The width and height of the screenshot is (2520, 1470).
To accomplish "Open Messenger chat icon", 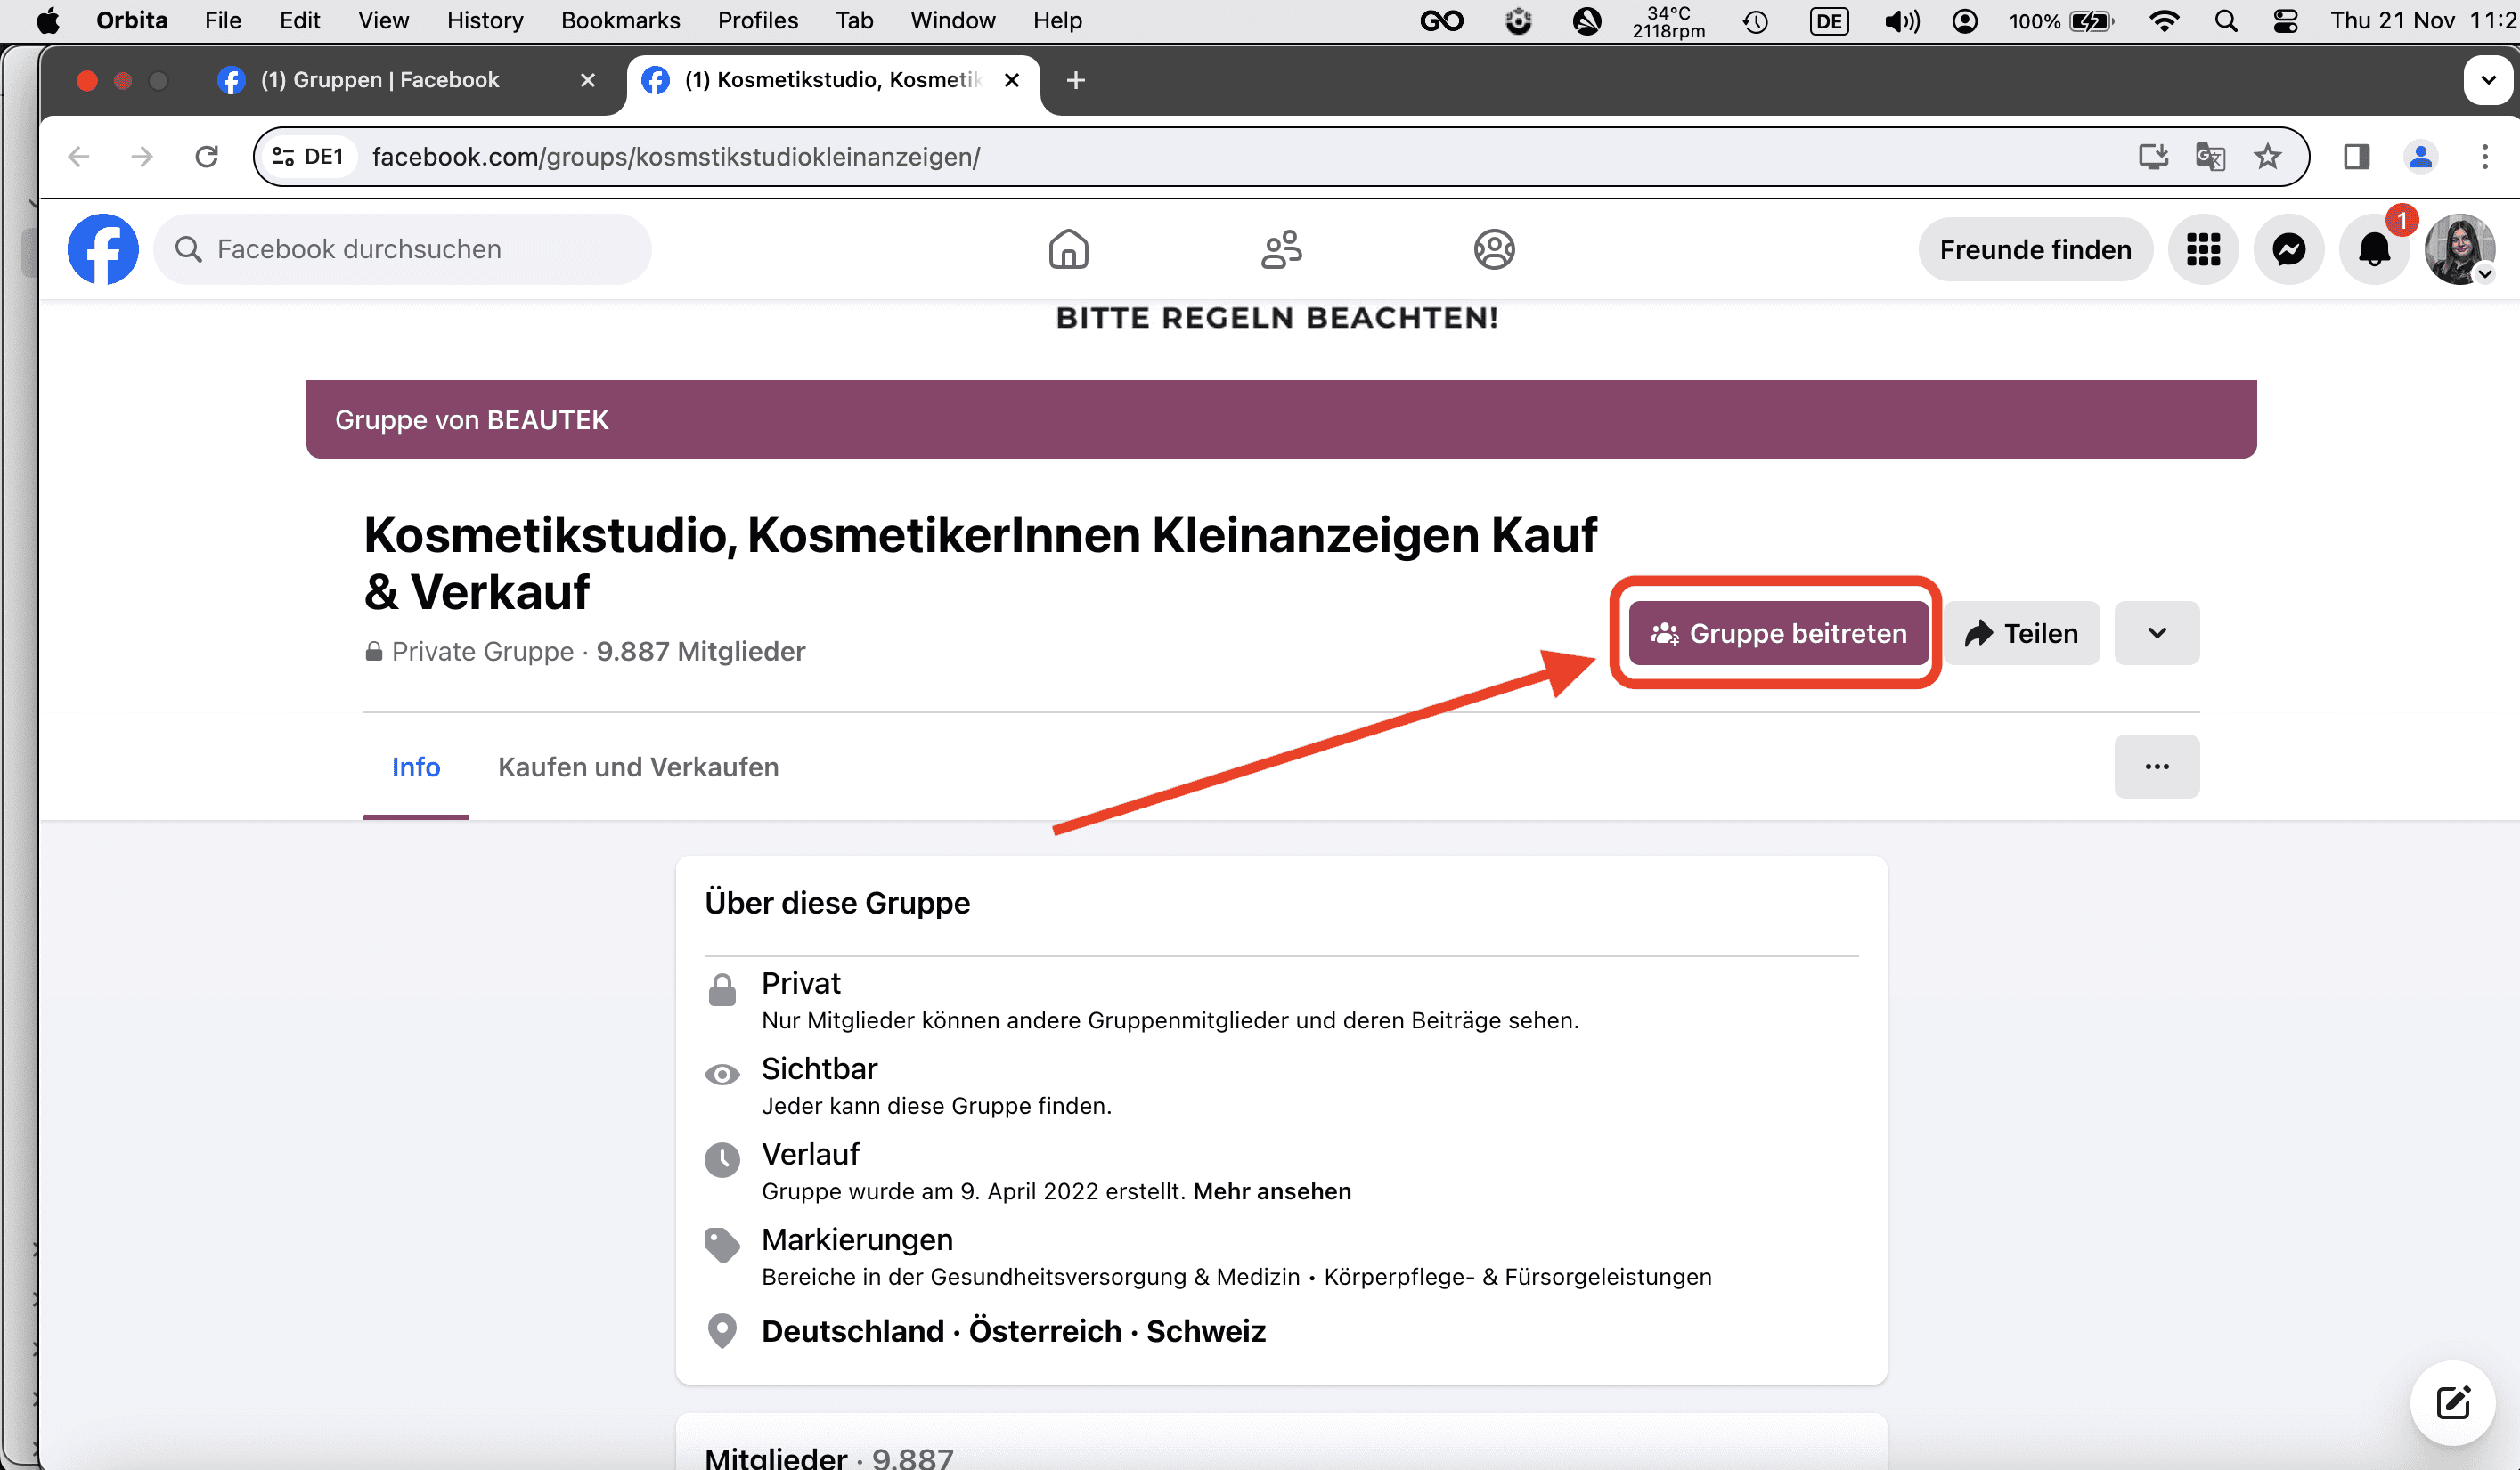I will tap(2288, 248).
